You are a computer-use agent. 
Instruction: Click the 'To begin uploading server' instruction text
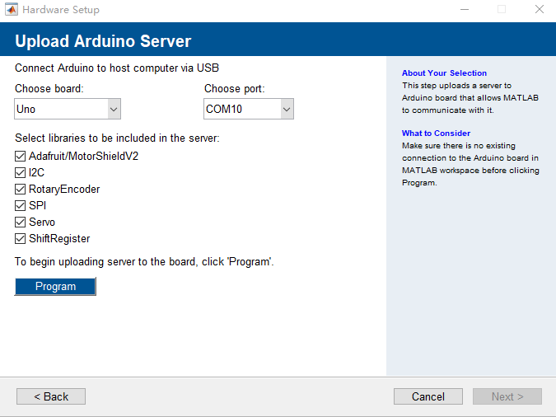point(144,262)
